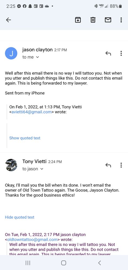
Task: Expand recipient details next to 'to jason'
Action: (42, 169)
